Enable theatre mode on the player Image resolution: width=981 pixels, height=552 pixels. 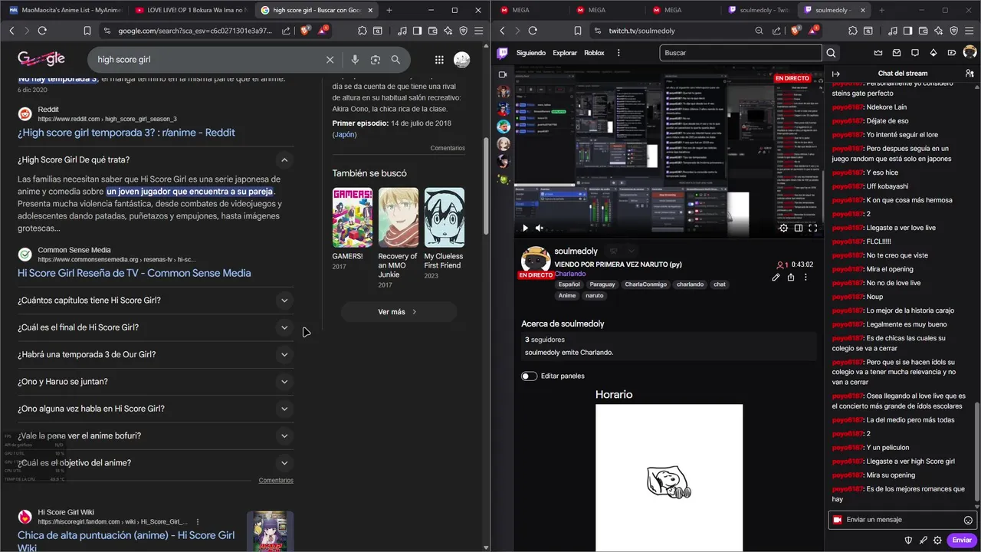[x=799, y=228]
